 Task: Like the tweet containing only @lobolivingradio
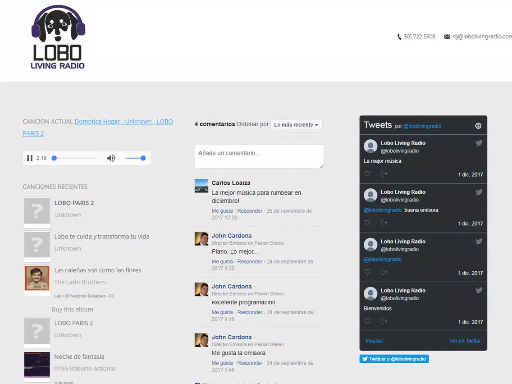(367, 272)
